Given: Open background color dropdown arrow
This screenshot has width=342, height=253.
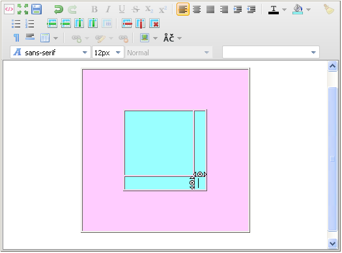Looking at the screenshot, I should click(x=308, y=10).
